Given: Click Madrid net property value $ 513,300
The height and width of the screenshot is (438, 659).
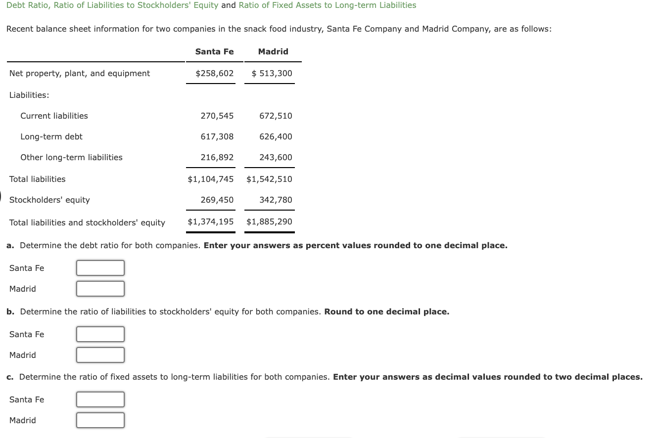Looking at the screenshot, I should point(272,73).
